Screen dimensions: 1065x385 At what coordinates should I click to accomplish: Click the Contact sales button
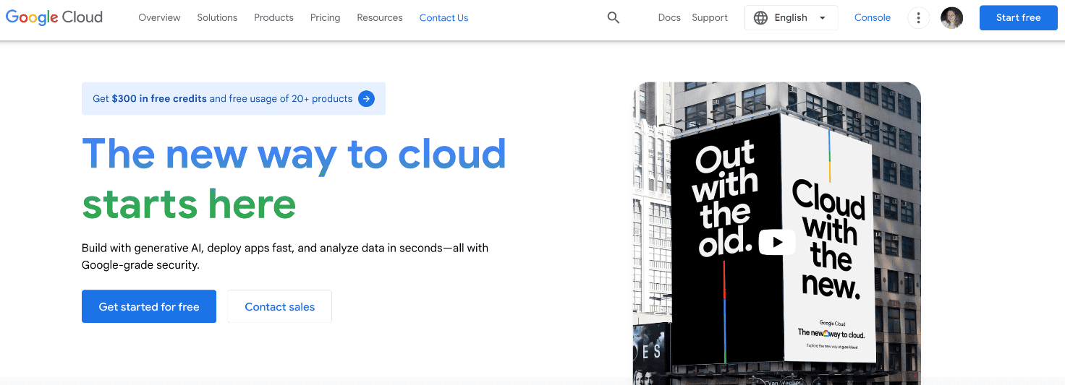click(279, 307)
